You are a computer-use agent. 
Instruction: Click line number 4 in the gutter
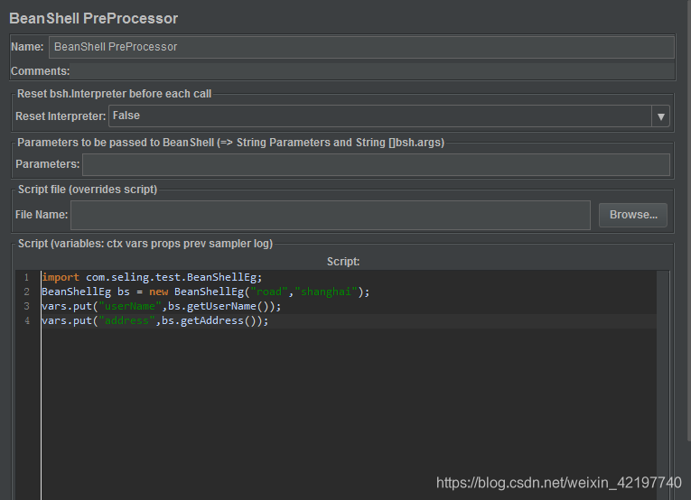[x=27, y=321]
